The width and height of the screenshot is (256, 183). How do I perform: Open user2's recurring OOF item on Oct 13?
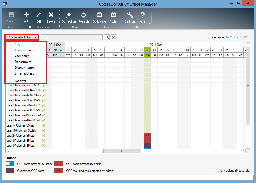[148, 136]
